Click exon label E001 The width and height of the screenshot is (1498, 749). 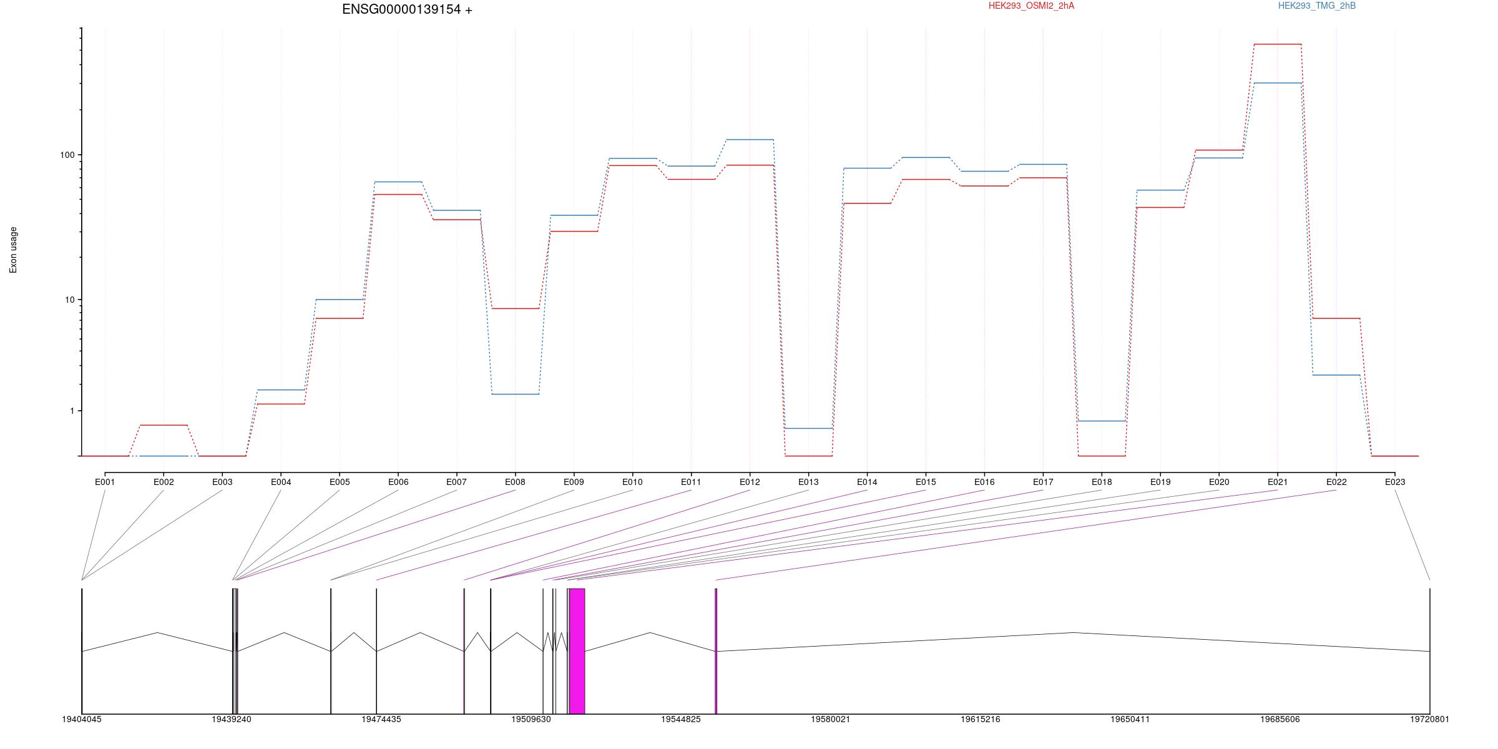[x=105, y=482]
